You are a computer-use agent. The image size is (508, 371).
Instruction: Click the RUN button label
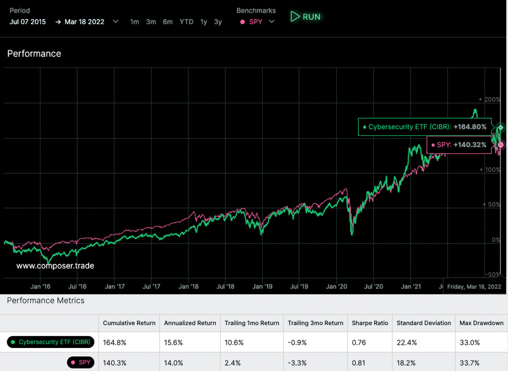pyautogui.click(x=311, y=17)
